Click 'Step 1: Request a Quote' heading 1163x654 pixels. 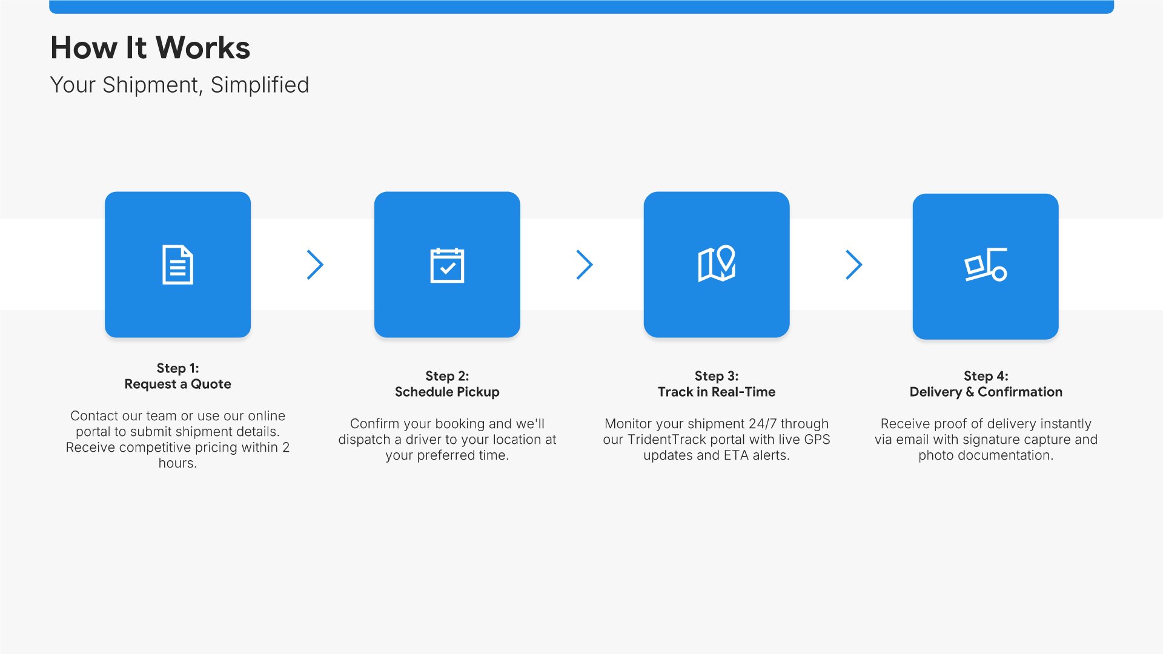coord(177,376)
